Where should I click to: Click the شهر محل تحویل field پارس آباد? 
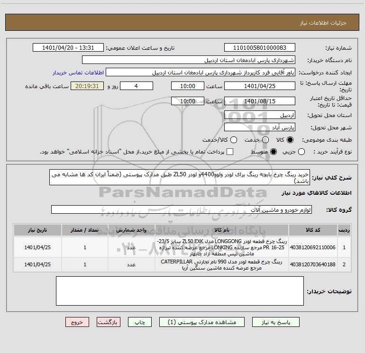click(x=260, y=127)
